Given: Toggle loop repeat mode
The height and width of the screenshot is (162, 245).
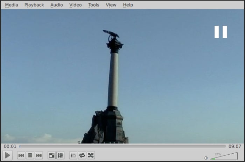Looking at the screenshot, I should click(x=82, y=155).
